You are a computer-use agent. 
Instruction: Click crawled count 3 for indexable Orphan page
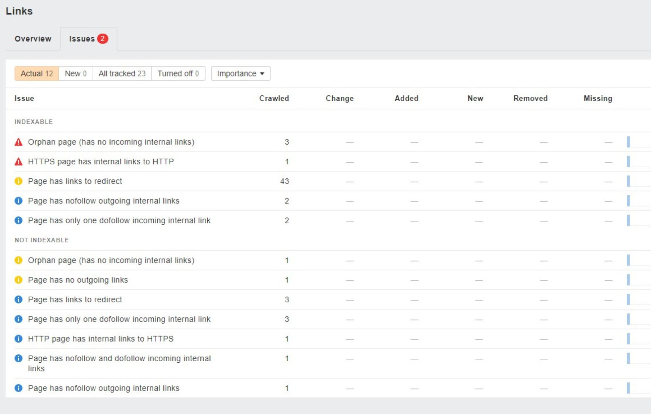(x=287, y=142)
